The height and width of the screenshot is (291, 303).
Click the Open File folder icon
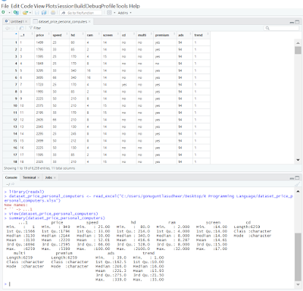[x=25, y=13]
